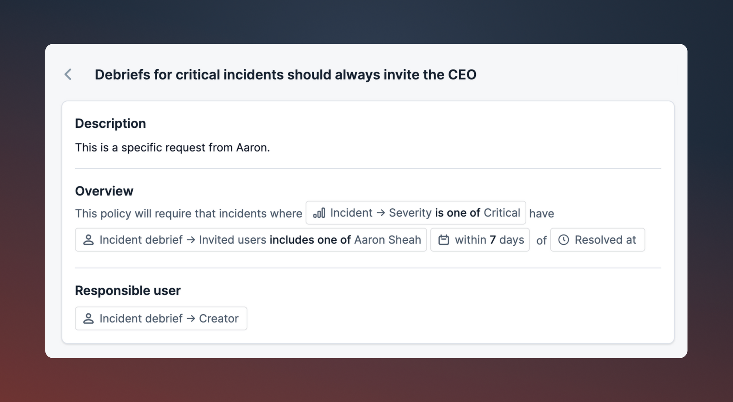Select the Incident Severity is Critical condition

point(416,213)
